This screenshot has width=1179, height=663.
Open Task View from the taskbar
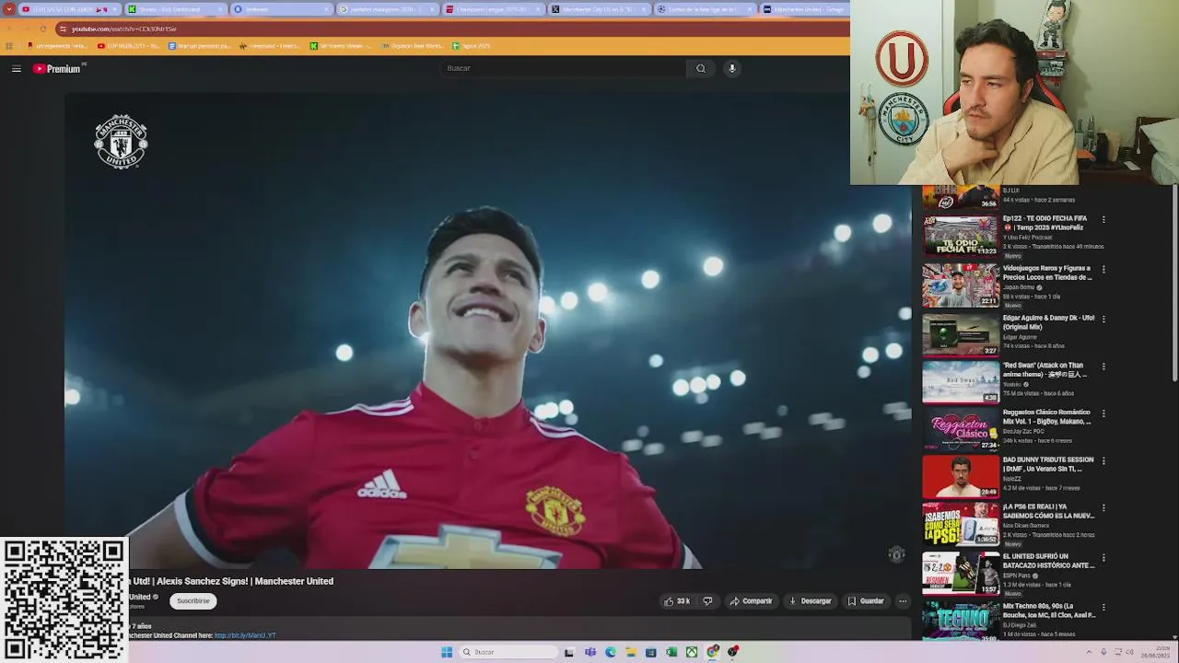click(x=569, y=652)
